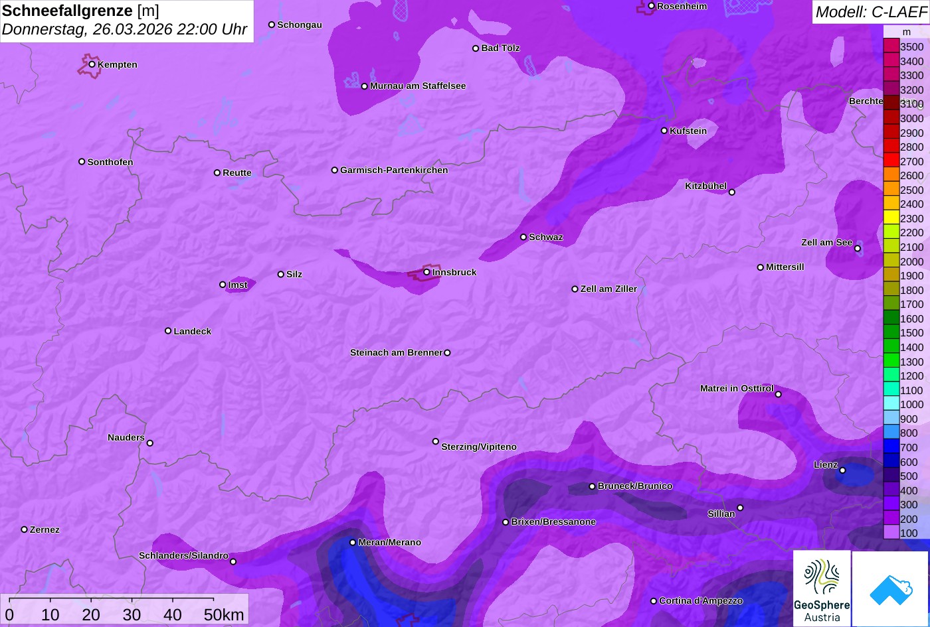
Task: Select the Lienz map marker circle
Action: (842, 470)
